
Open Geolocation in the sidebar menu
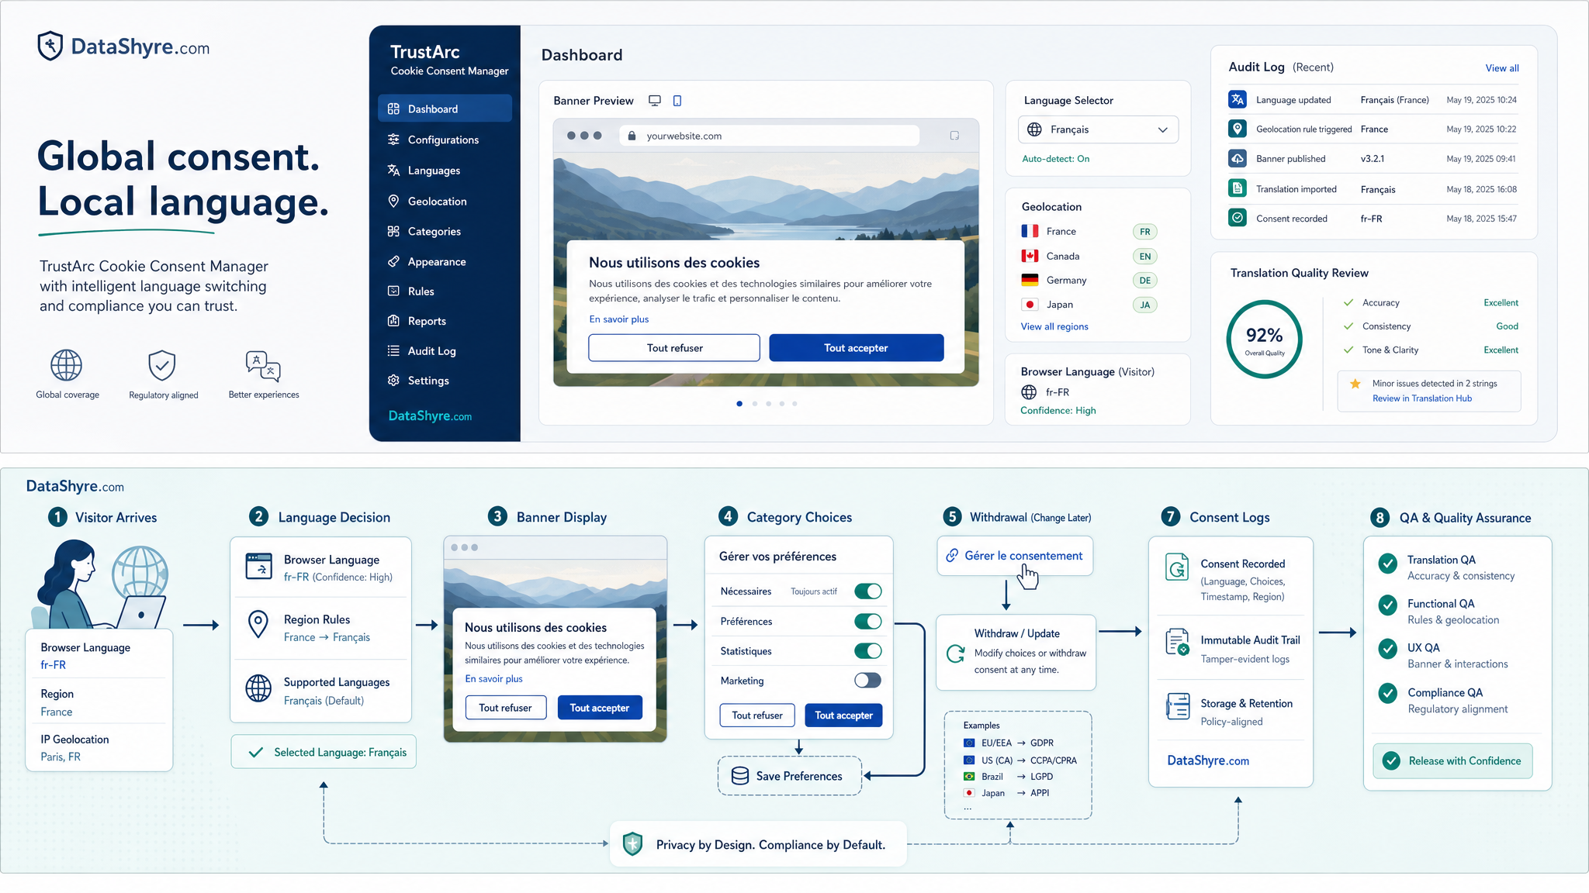point(445,201)
